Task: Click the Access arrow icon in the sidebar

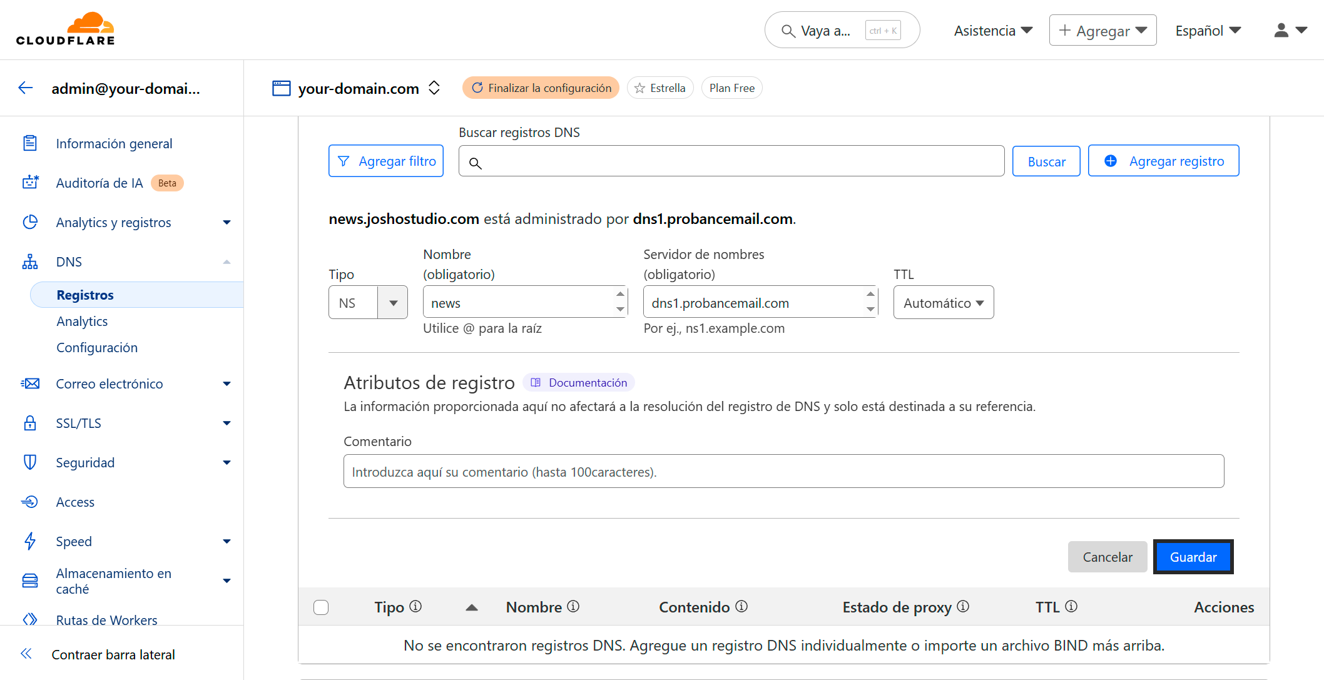Action: [x=30, y=502]
